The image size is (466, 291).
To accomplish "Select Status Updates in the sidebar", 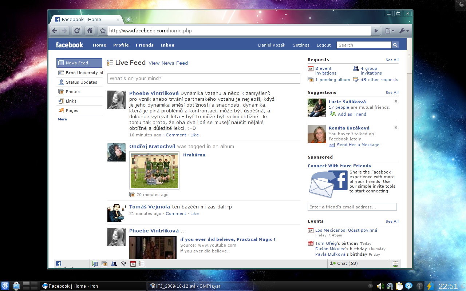I will 79,82.
